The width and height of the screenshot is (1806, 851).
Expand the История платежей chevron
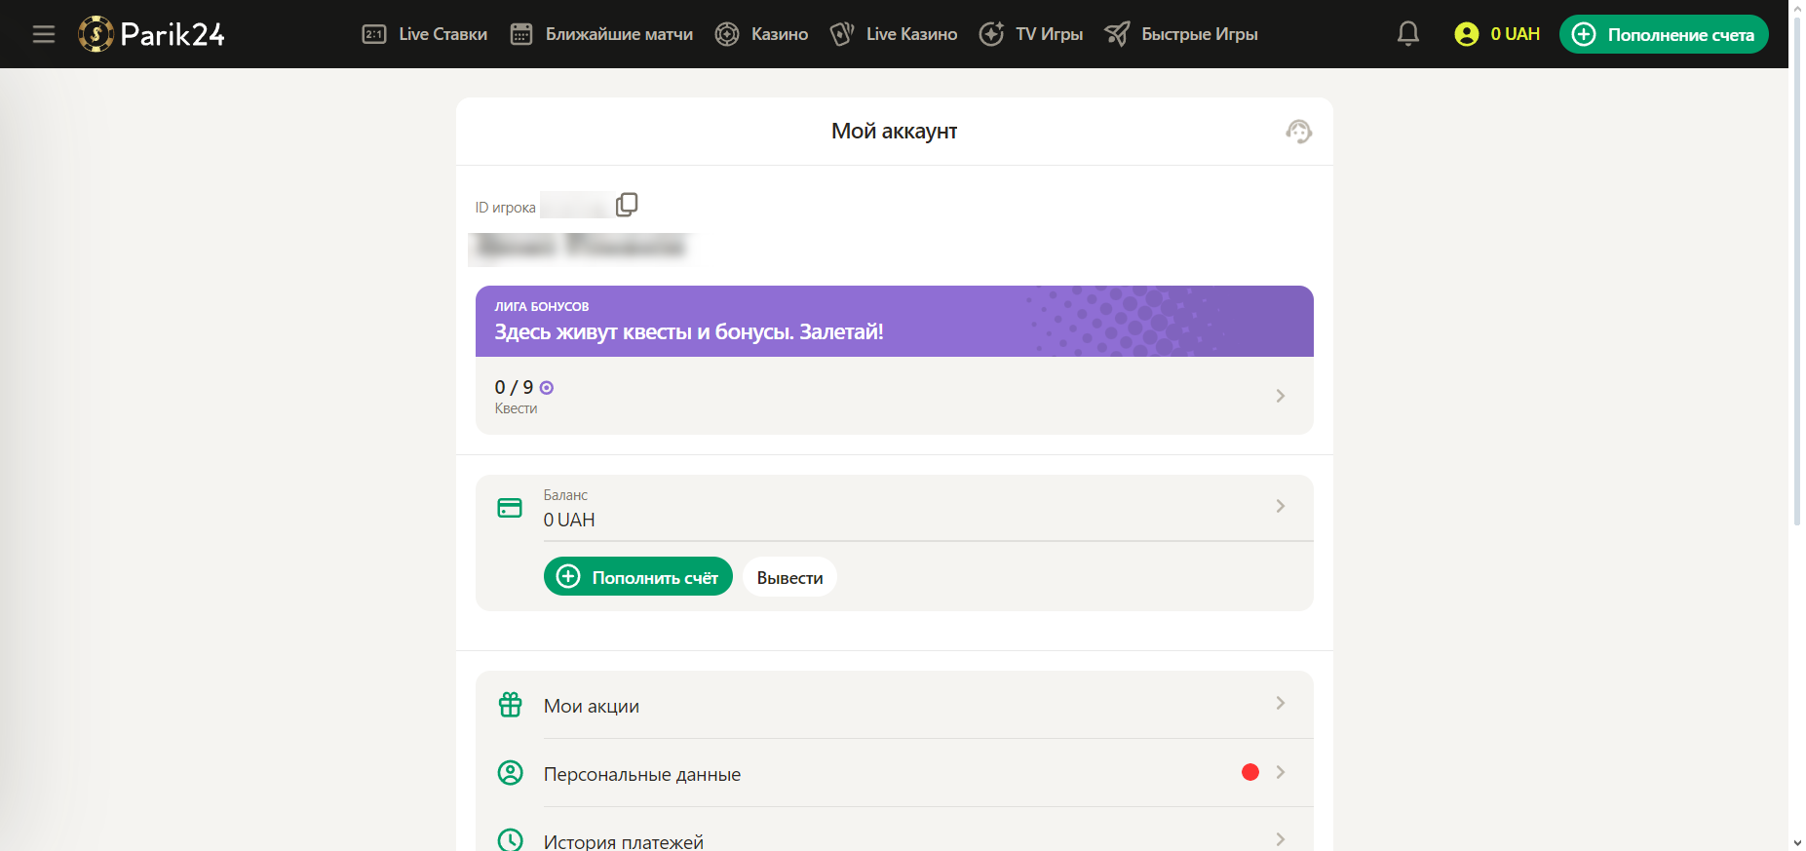click(1281, 839)
